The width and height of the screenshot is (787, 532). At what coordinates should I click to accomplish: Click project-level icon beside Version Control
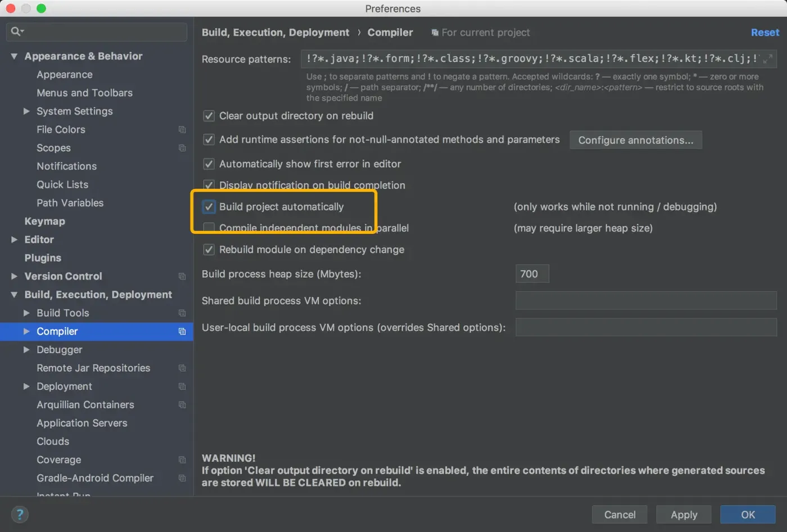(x=182, y=277)
